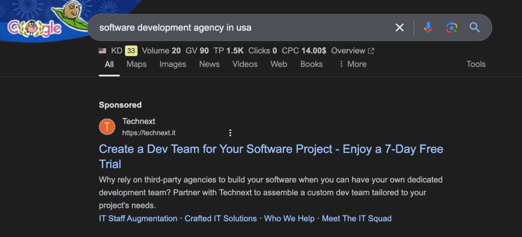Image resolution: width=522 pixels, height=237 pixels.
Task: Open the Who We Help sitelink
Action: (x=290, y=218)
